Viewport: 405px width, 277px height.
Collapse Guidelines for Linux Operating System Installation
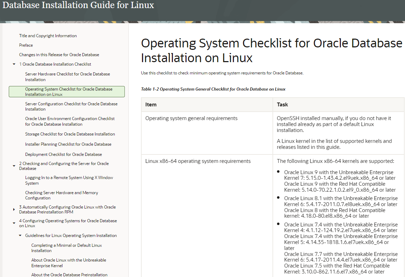pyautogui.click(x=20, y=235)
